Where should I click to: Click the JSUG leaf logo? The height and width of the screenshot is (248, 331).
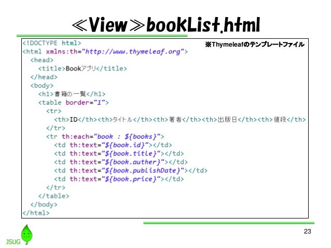(x=19, y=235)
